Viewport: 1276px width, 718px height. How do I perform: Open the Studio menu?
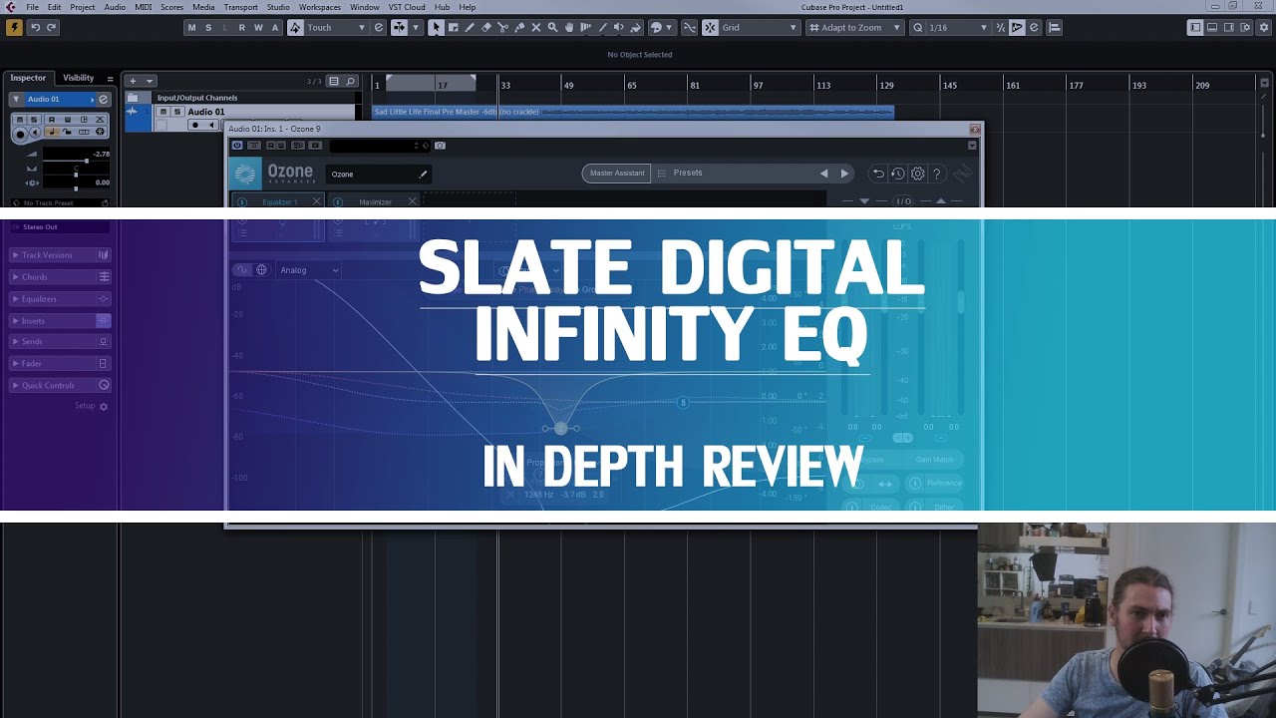(278, 7)
